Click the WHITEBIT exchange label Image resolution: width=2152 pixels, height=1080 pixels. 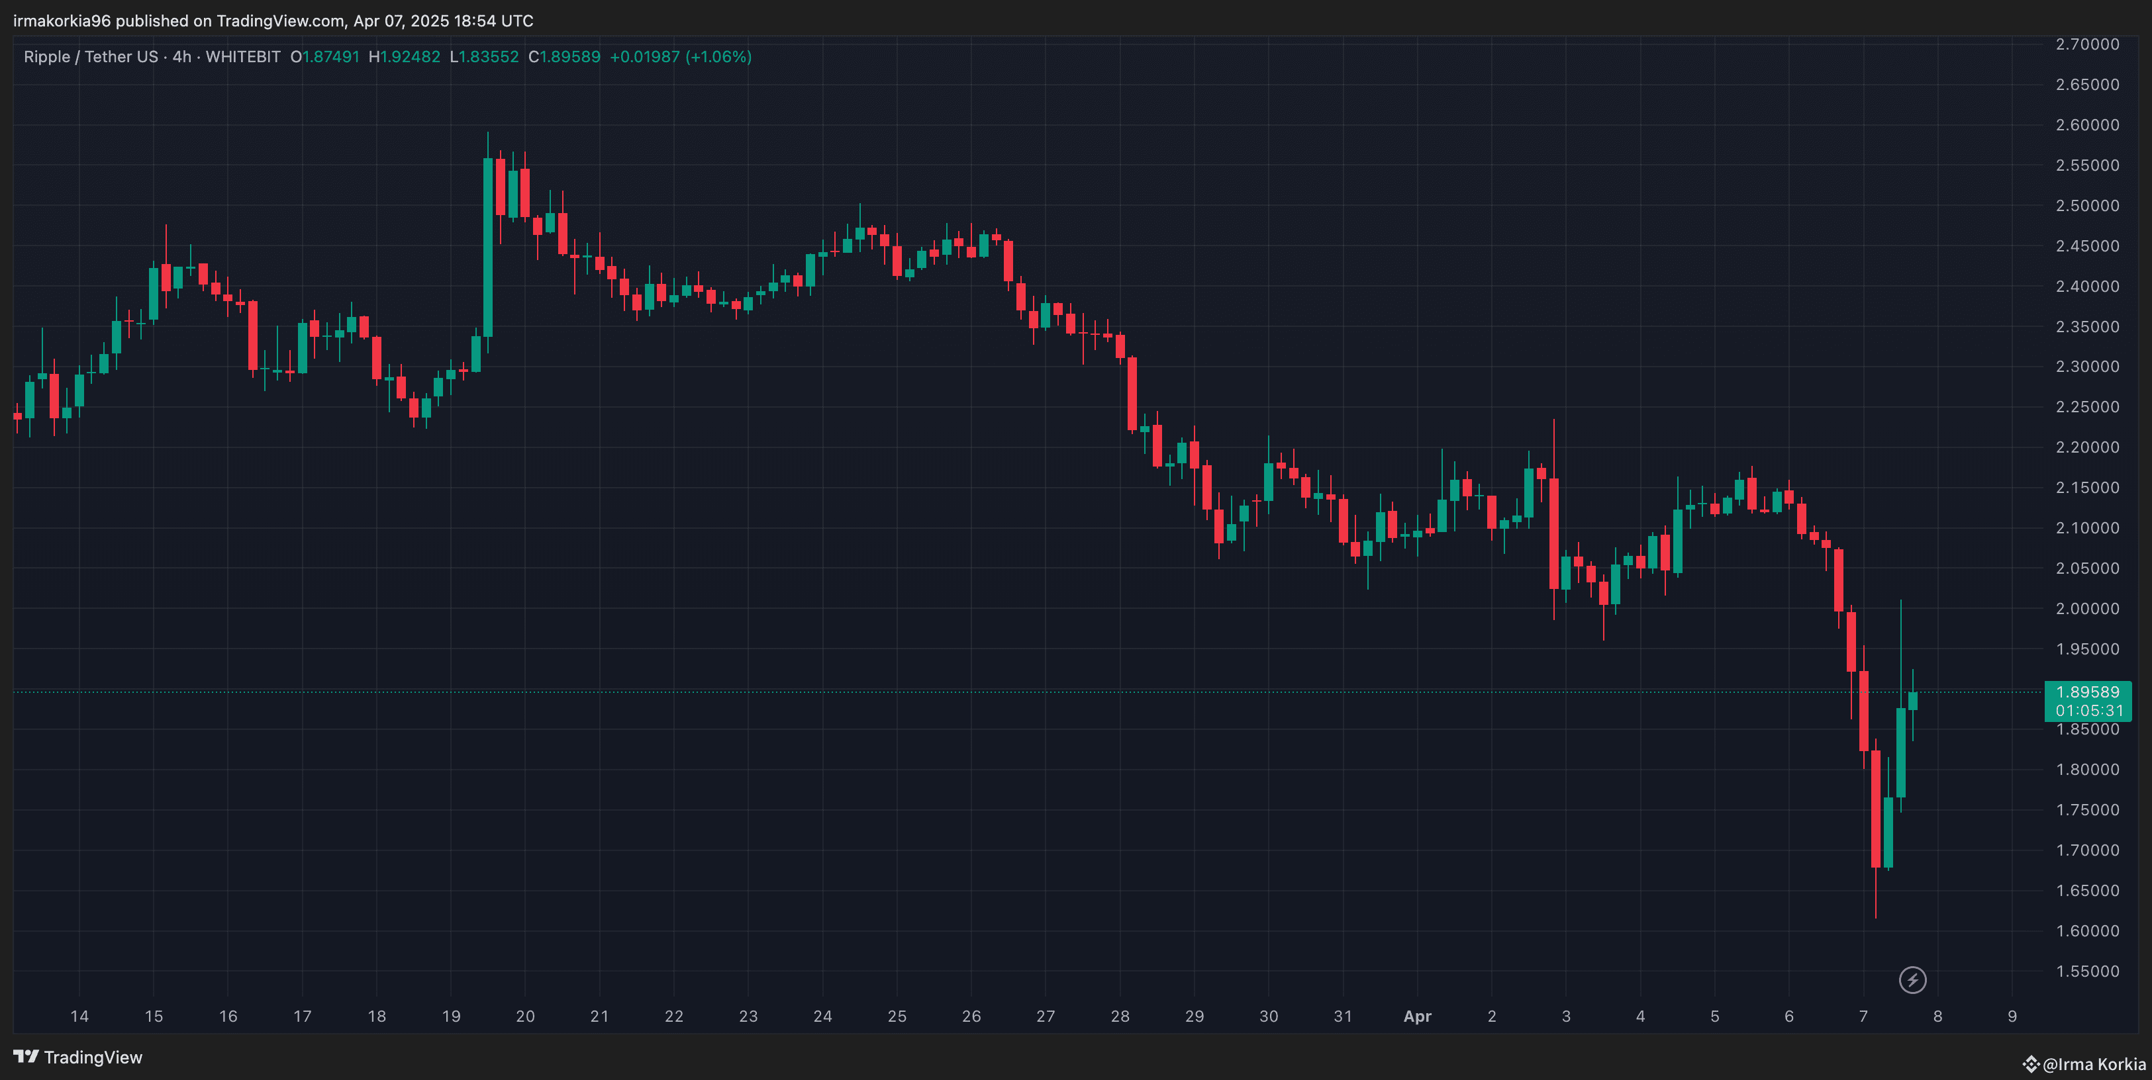coord(243,57)
